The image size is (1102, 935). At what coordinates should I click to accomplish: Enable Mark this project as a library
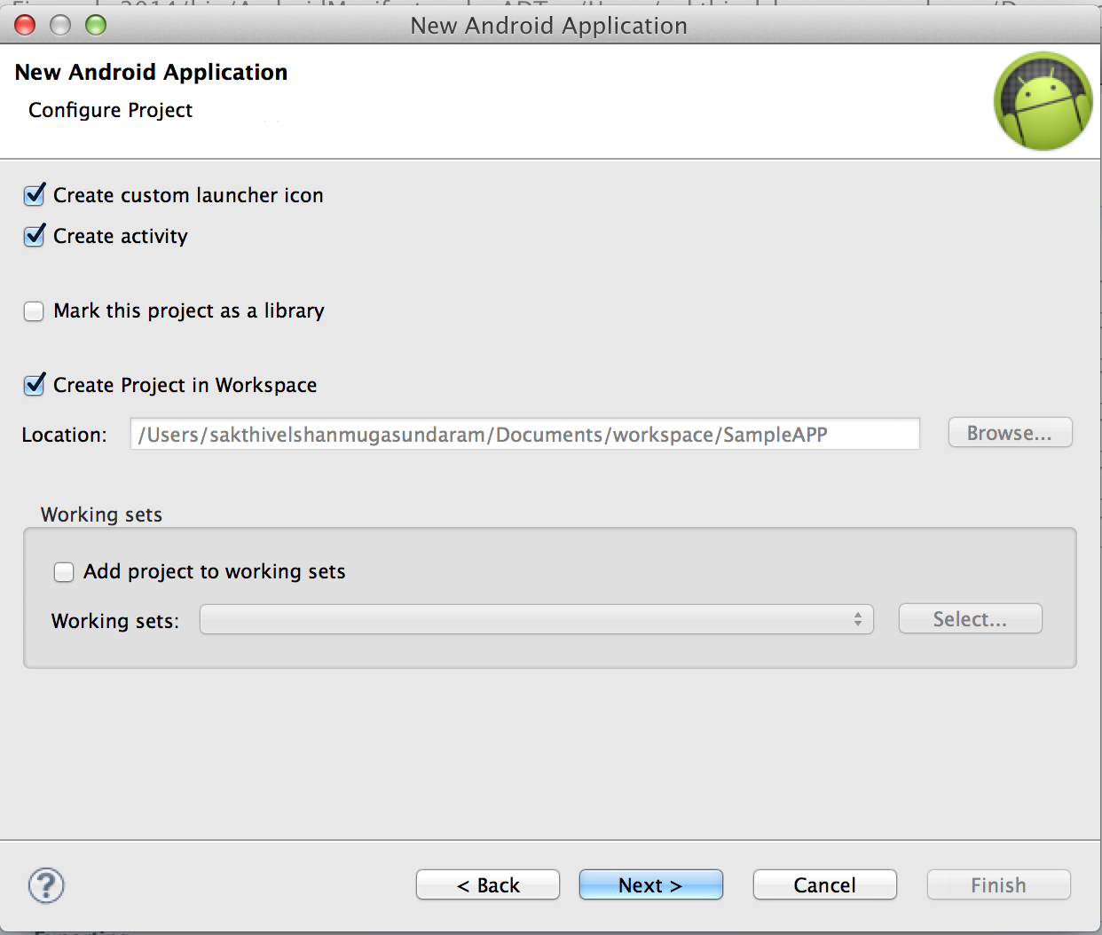(x=34, y=311)
